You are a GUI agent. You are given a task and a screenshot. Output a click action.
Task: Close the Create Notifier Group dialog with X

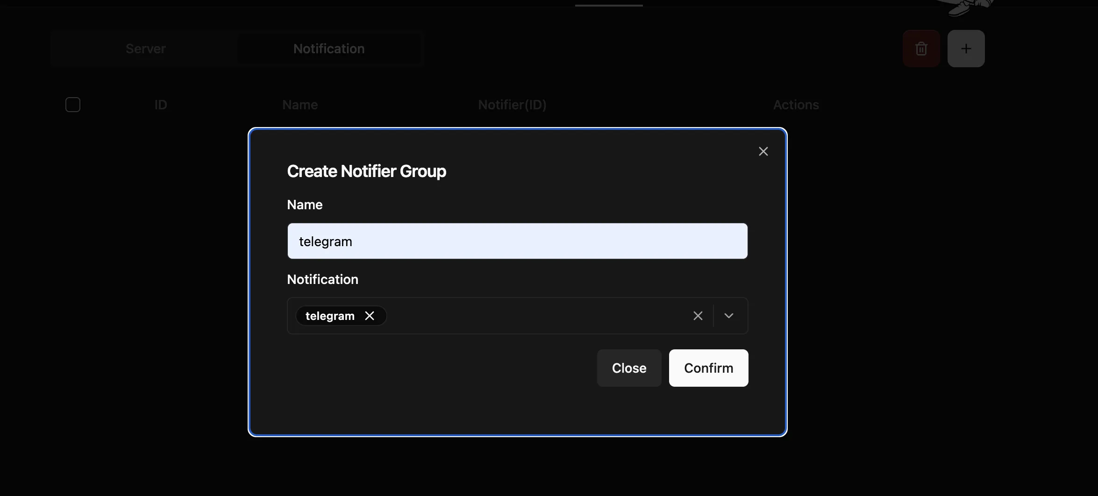[763, 151]
